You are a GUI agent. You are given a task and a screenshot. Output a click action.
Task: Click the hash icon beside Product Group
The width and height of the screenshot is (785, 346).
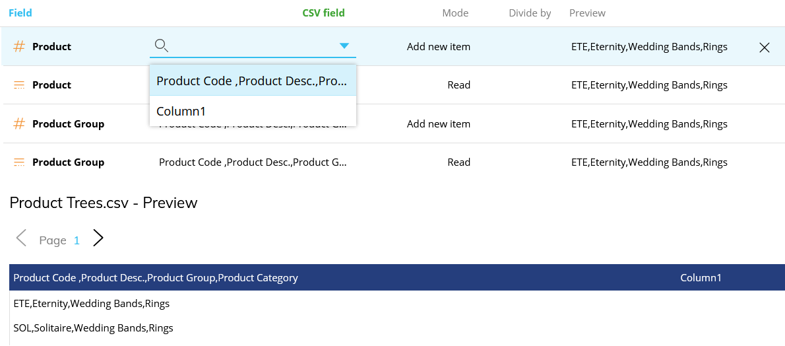tap(19, 124)
